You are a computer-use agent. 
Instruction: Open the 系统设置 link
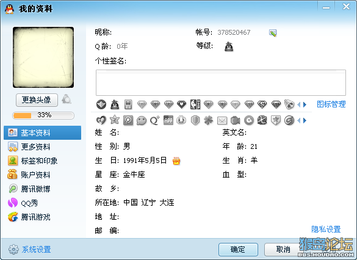coord(37,250)
